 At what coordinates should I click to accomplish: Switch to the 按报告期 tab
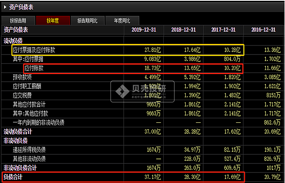click(18, 21)
